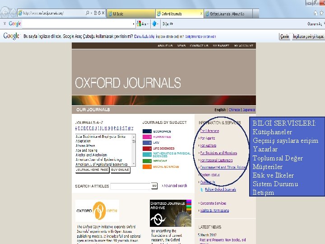The height and width of the screenshot is (244, 325).
Task: Click the Çevir translate button
Action: point(284,37)
